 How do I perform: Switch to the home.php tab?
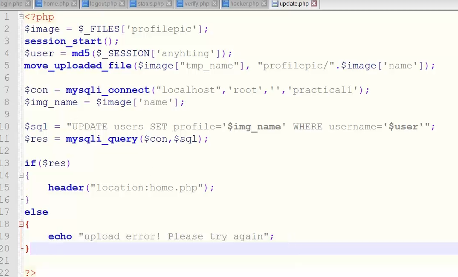pos(56,4)
